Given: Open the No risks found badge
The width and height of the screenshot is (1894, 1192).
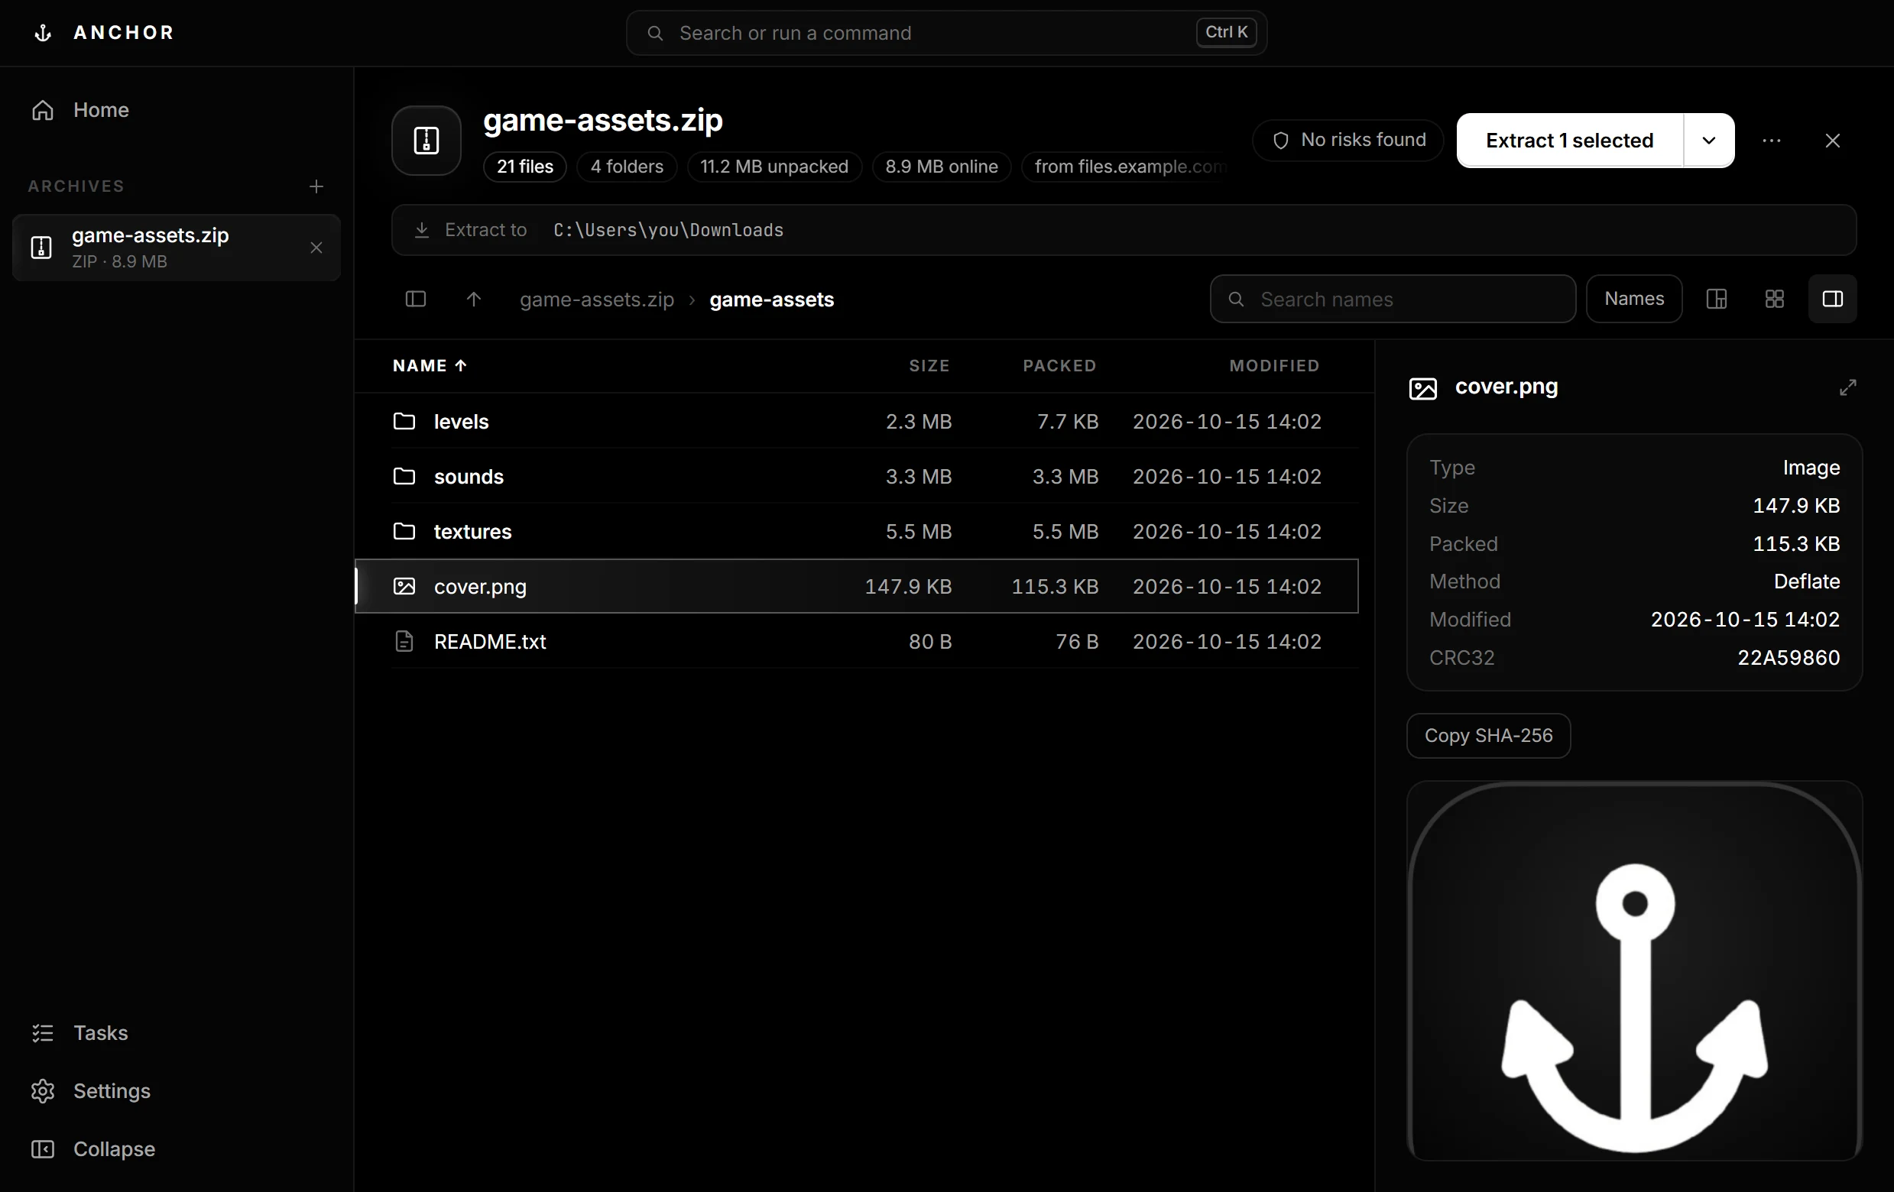Looking at the screenshot, I should tap(1348, 140).
